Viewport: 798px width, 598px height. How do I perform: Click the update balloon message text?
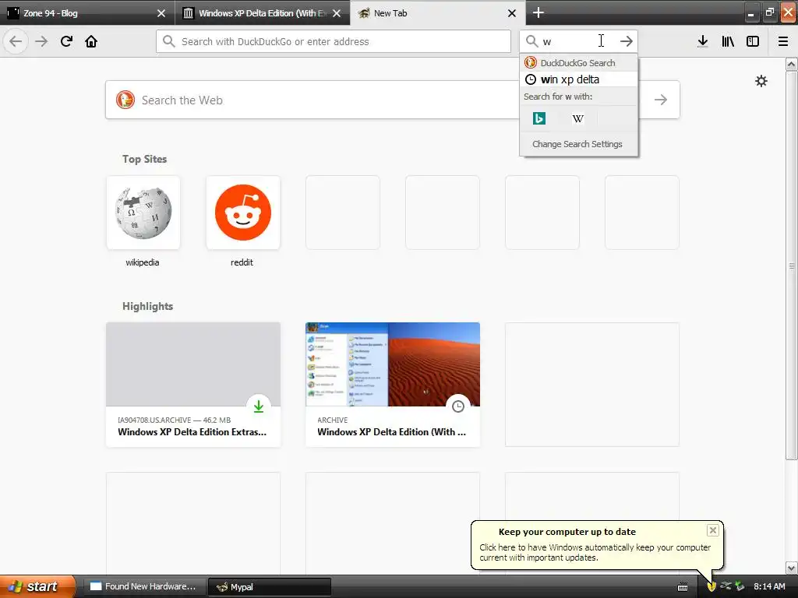[595, 552]
